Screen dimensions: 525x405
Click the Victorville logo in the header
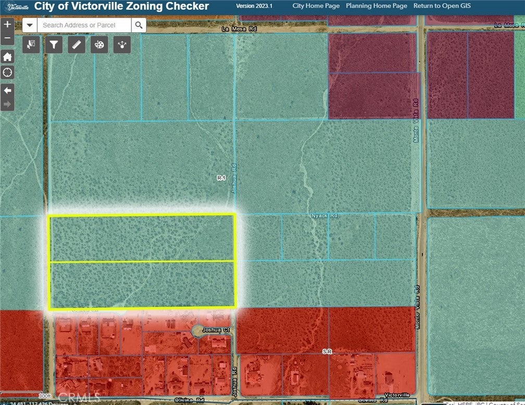pos(18,6)
